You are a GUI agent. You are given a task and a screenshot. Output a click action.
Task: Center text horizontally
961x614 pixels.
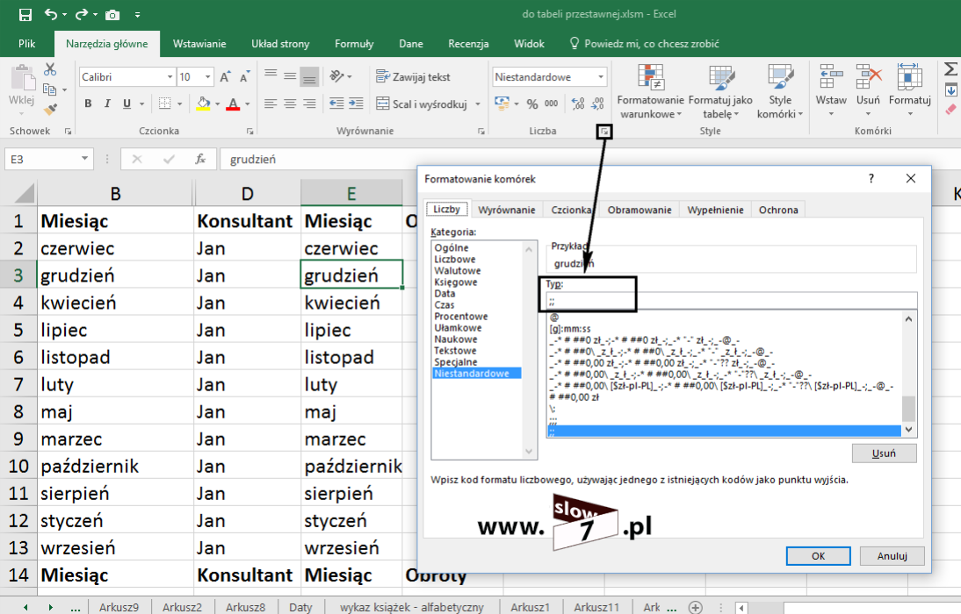[290, 104]
